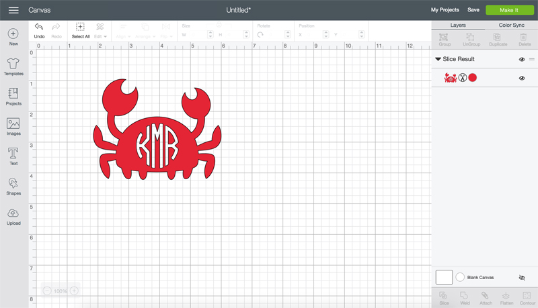Image resolution: width=538 pixels, height=308 pixels.
Task: Click the Canvas title label
Action: pos(40,10)
